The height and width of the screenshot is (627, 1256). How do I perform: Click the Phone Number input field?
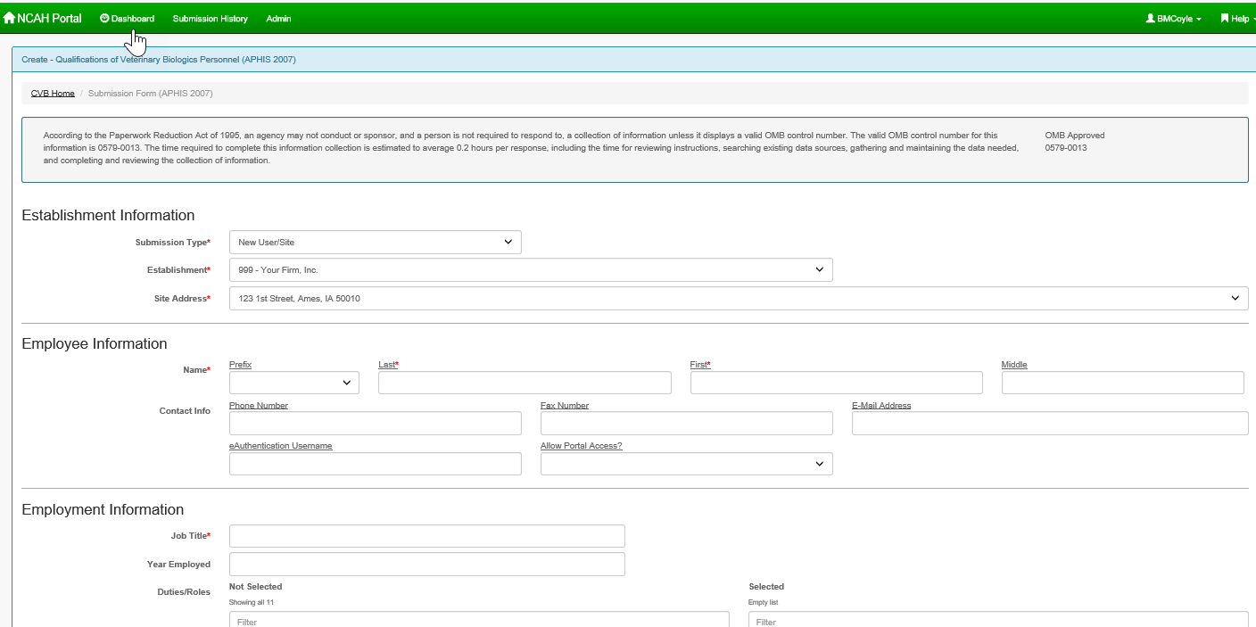375,424
